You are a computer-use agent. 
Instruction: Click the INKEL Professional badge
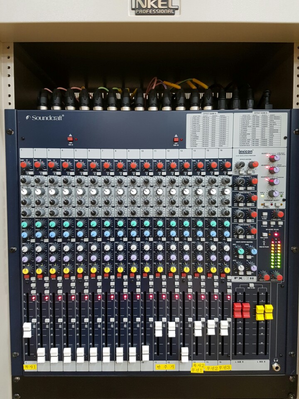[x=155, y=7]
